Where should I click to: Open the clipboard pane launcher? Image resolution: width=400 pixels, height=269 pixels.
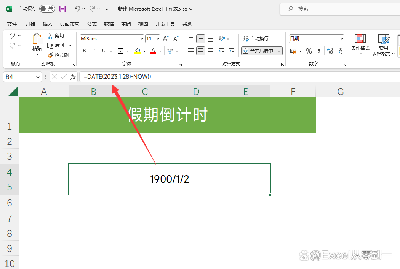coord(74,65)
